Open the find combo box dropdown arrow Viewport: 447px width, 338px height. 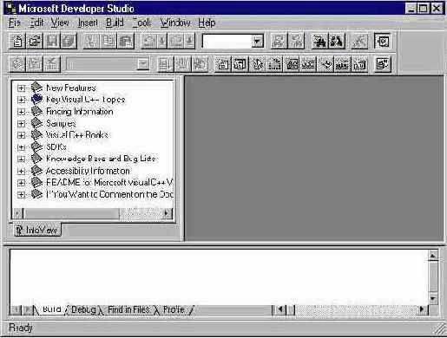tap(257, 42)
